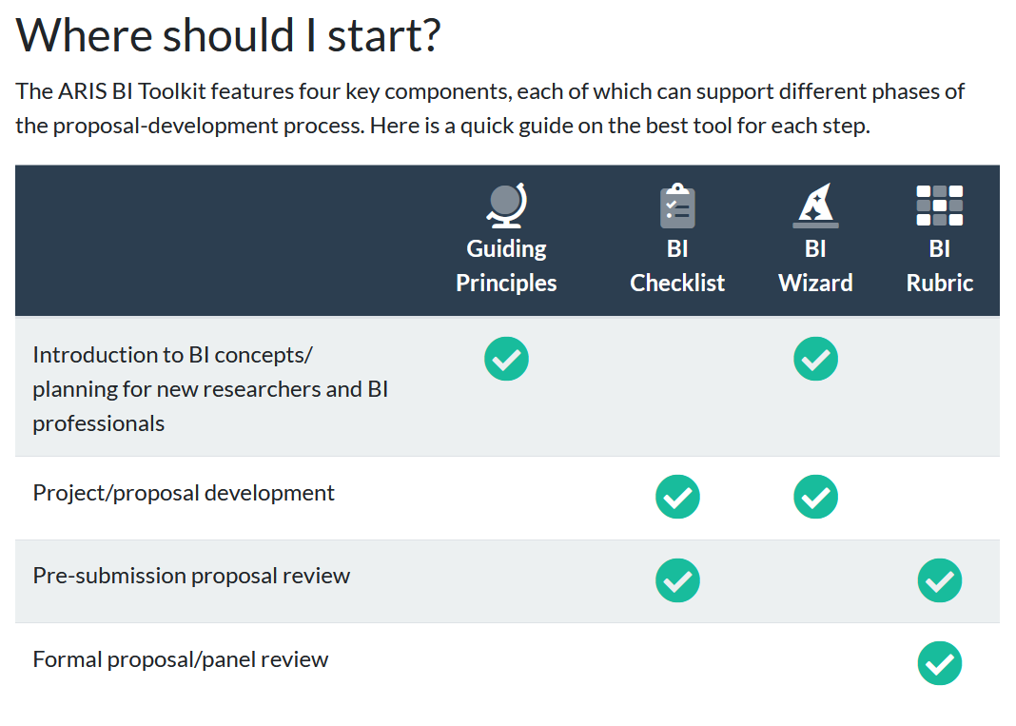Click the 'Project/proposal development' row label
Screen dimensions: 1016x726
click(x=184, y=493)
